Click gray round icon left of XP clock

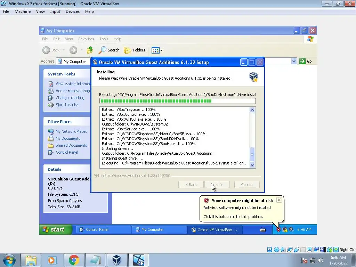tap(291, 229)
